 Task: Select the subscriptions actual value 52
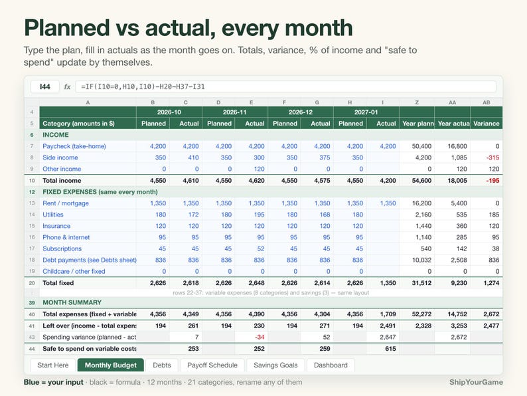[251, 248]
